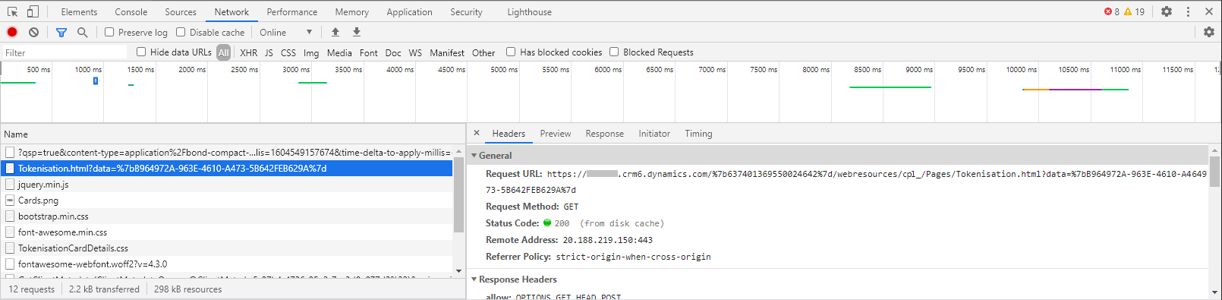Open the Online throttling dropdown
The height and width of the screenshot is (300, 1222).
(286, 32)
